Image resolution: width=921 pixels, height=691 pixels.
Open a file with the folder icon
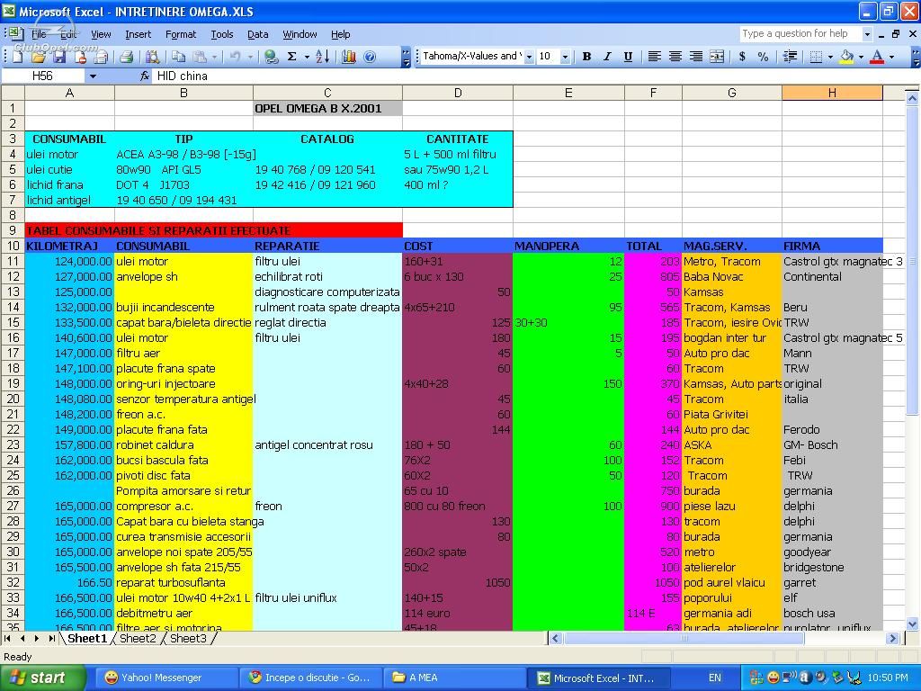[x=38, y=57]
